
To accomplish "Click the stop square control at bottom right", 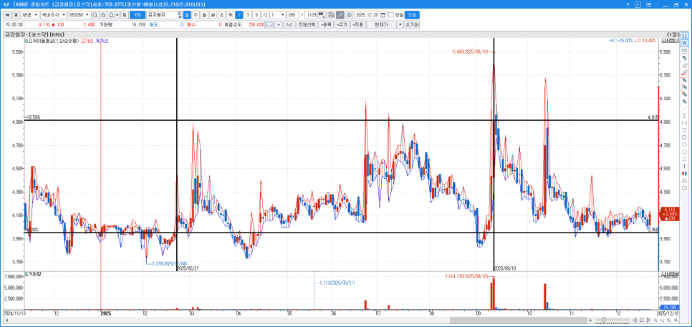I will click(641, 320).
